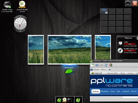Click the red power button icon
138x103 pixels.
[135, 3]
